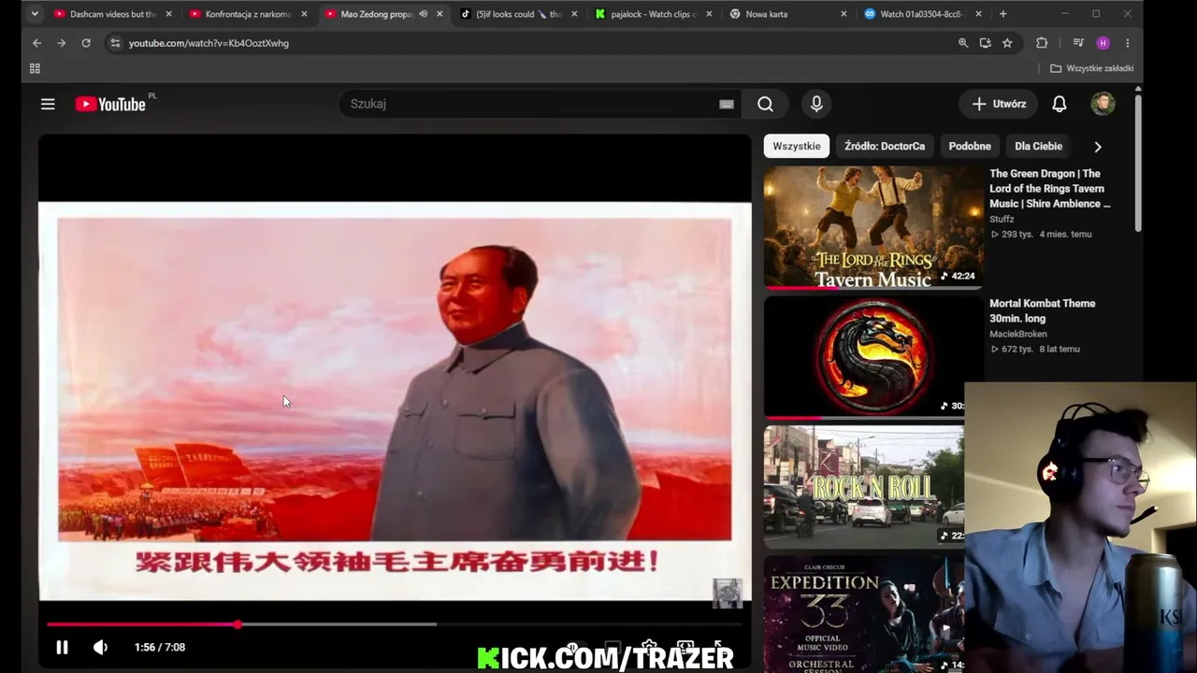
Task: Start voice search with the microphone
Action: [816, 104]
